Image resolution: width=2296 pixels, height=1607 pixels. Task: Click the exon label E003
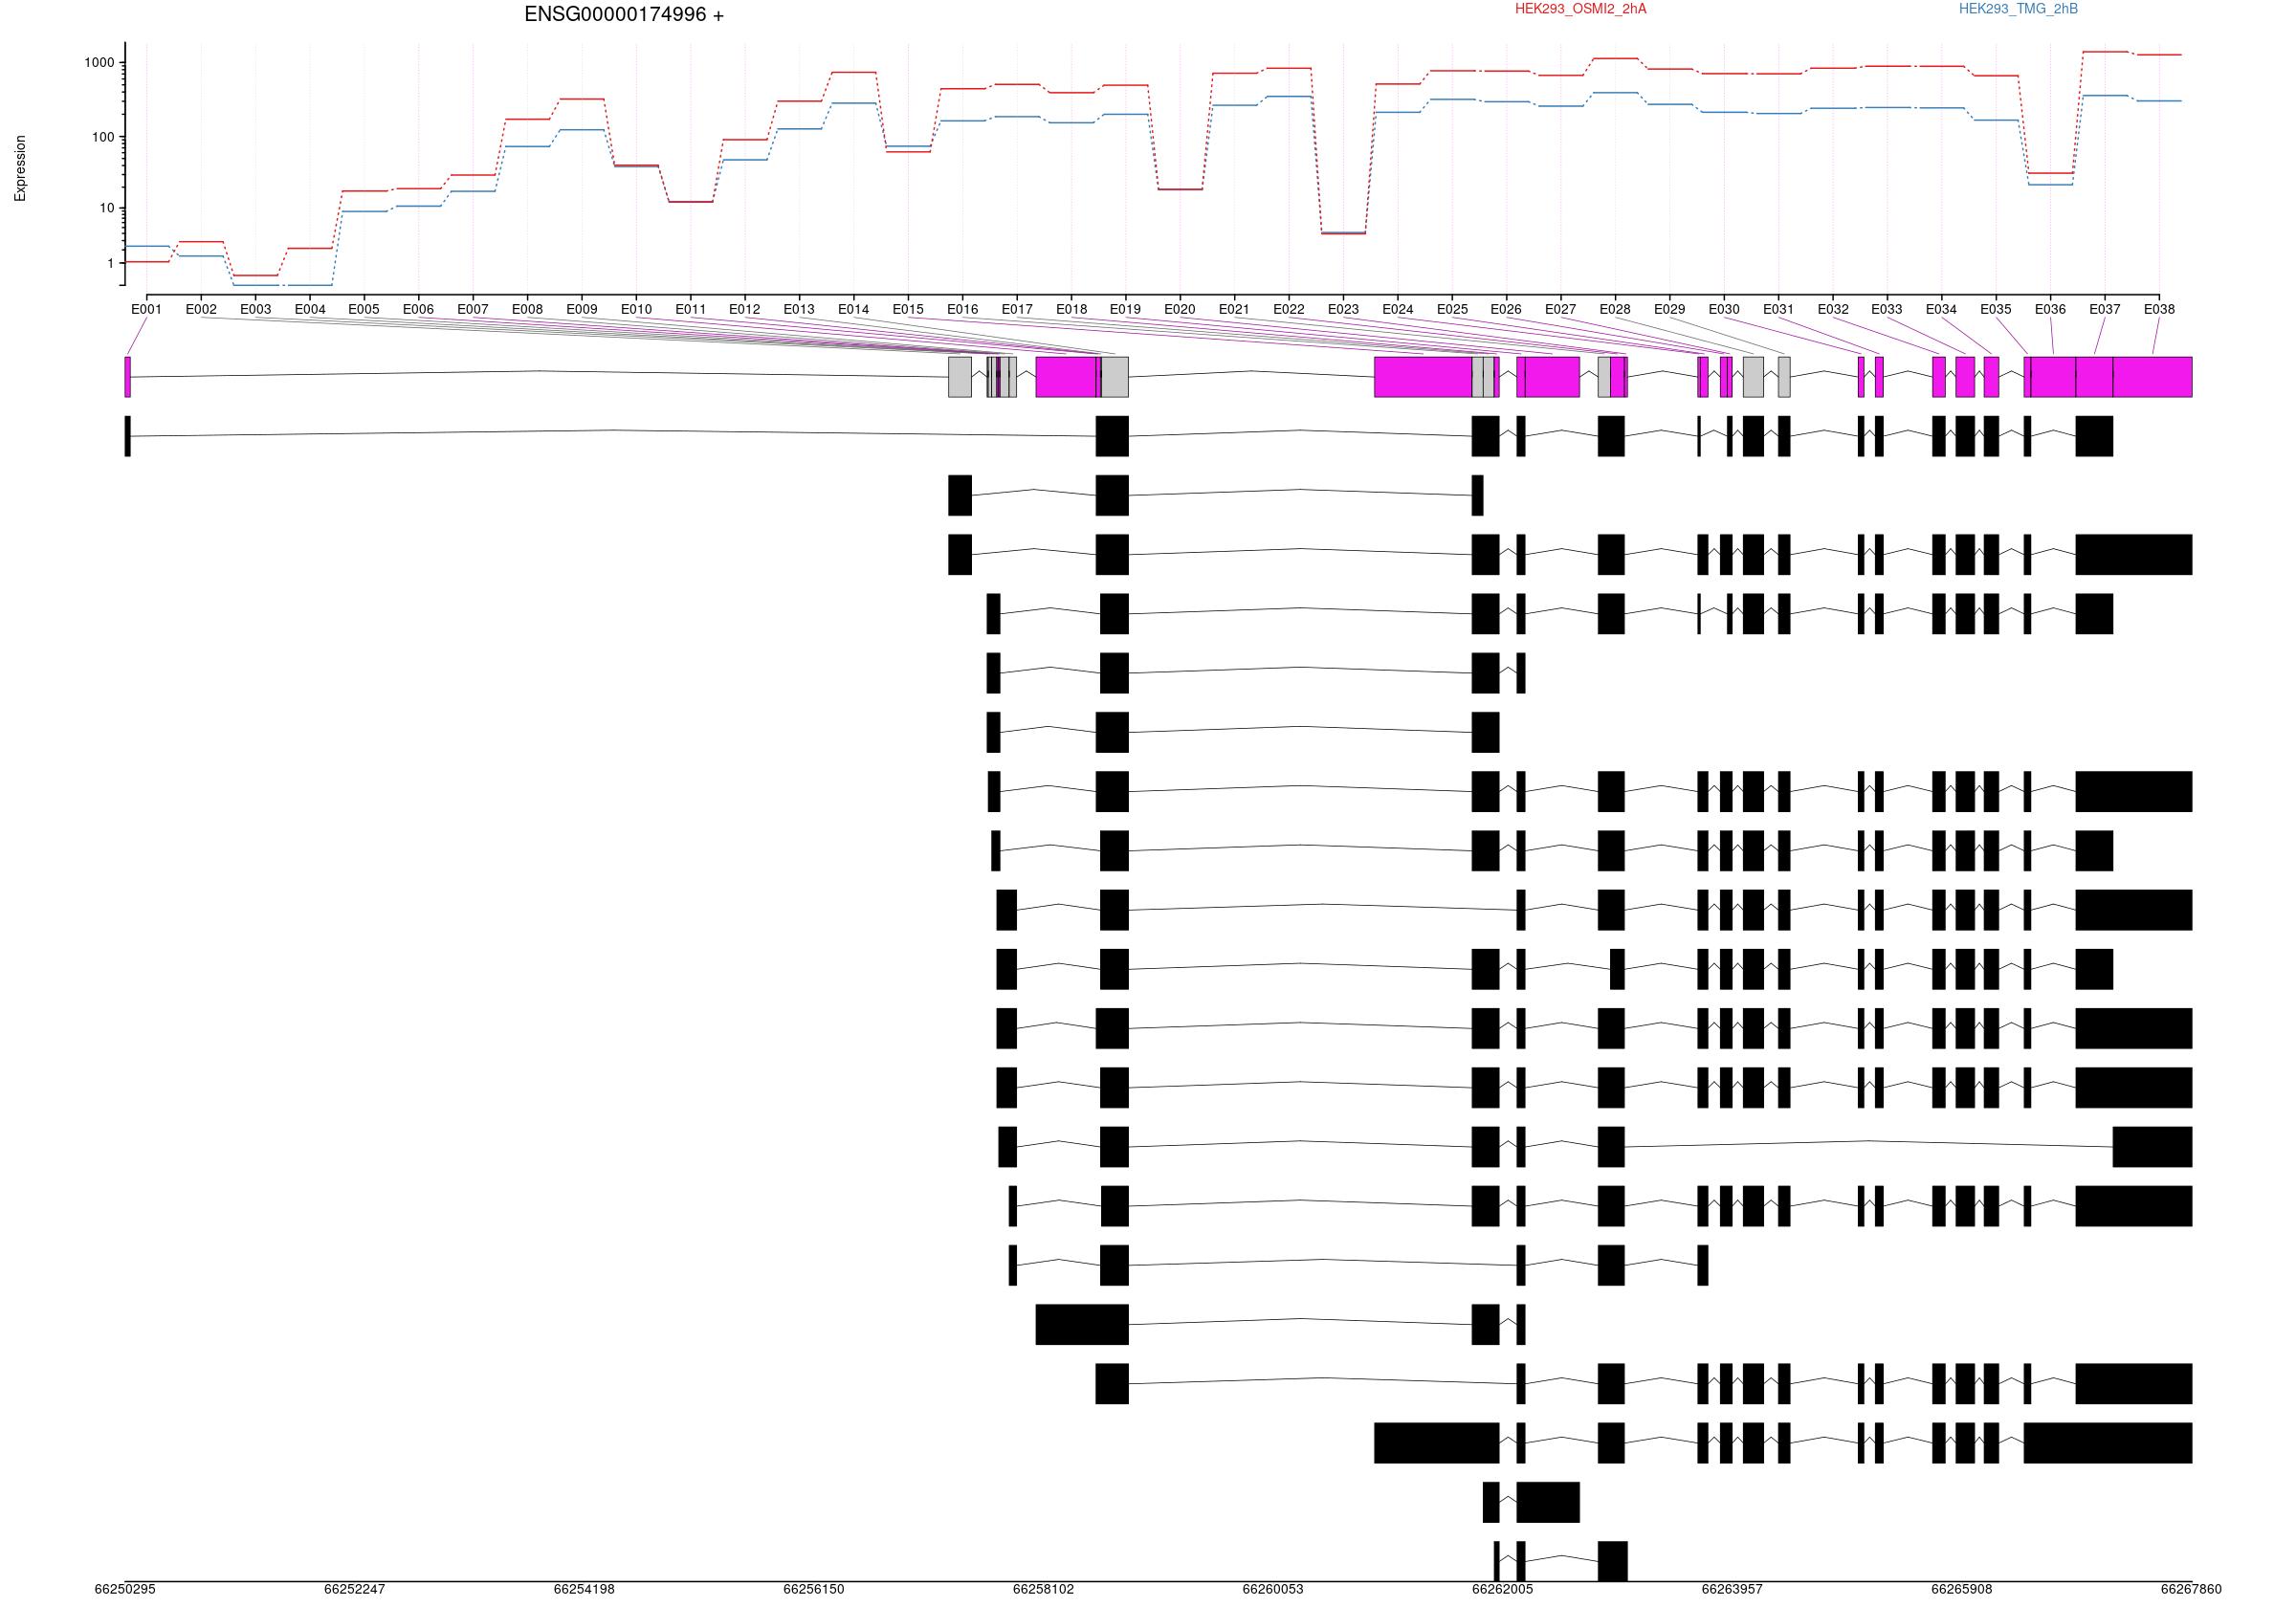pyautogui.click(x=255, y=309)
